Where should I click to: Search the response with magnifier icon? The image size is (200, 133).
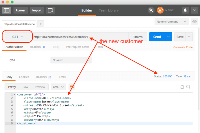(188, 87)
